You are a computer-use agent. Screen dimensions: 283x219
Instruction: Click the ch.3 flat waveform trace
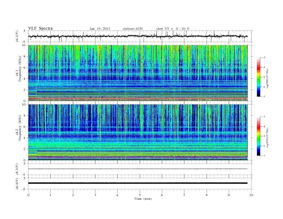click(x=138, y=169)
